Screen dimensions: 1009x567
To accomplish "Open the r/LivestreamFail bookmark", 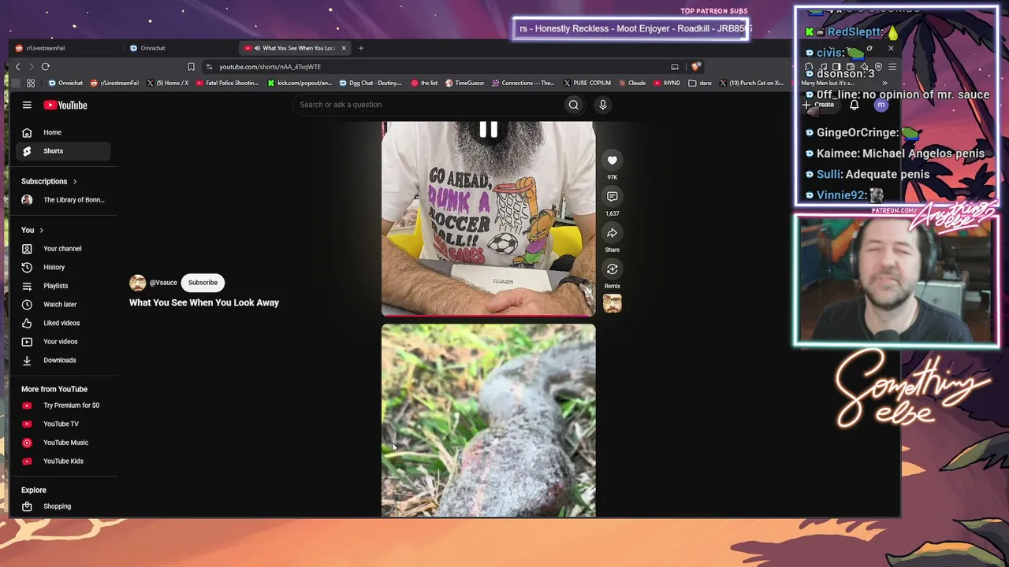I will coord(115,83).
